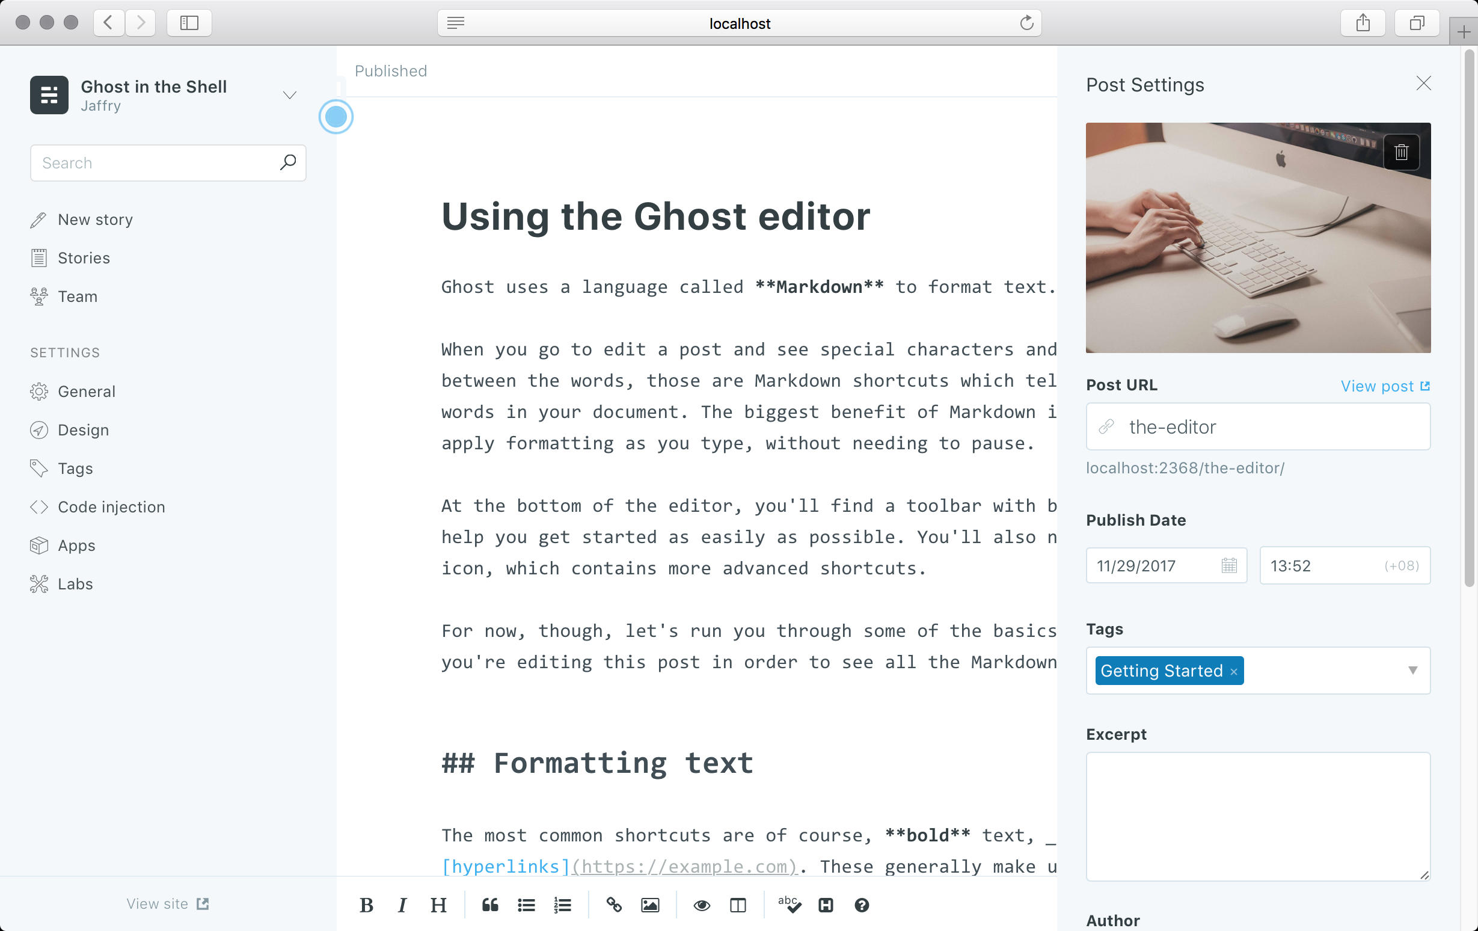
Task: Open the Stories menu item
Action: coord(85,257)
